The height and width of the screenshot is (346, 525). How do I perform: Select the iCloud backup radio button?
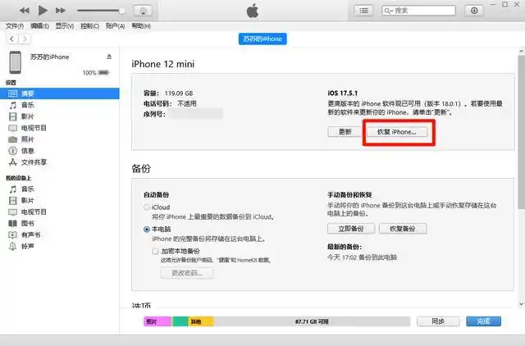tap(147, 207)
